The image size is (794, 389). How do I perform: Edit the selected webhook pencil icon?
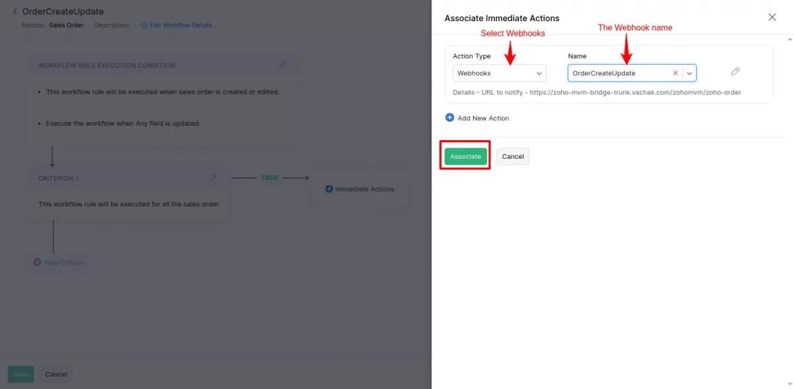click(735, 71)
